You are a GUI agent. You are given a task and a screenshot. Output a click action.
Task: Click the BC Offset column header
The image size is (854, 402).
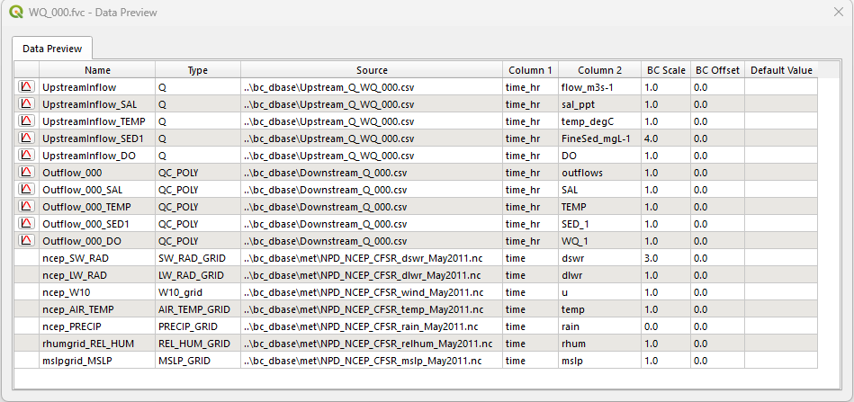point(718,70)
